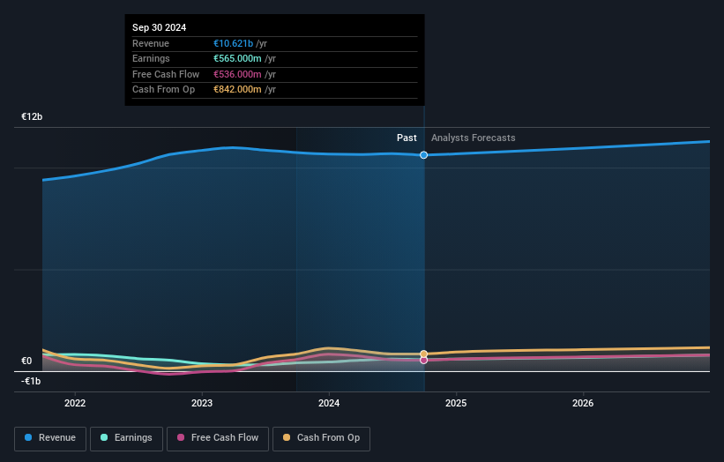Viewport: 724px width, 462px height.
Task: Click the Revenue row label in tooltip
Action: (x=151, y=43)
